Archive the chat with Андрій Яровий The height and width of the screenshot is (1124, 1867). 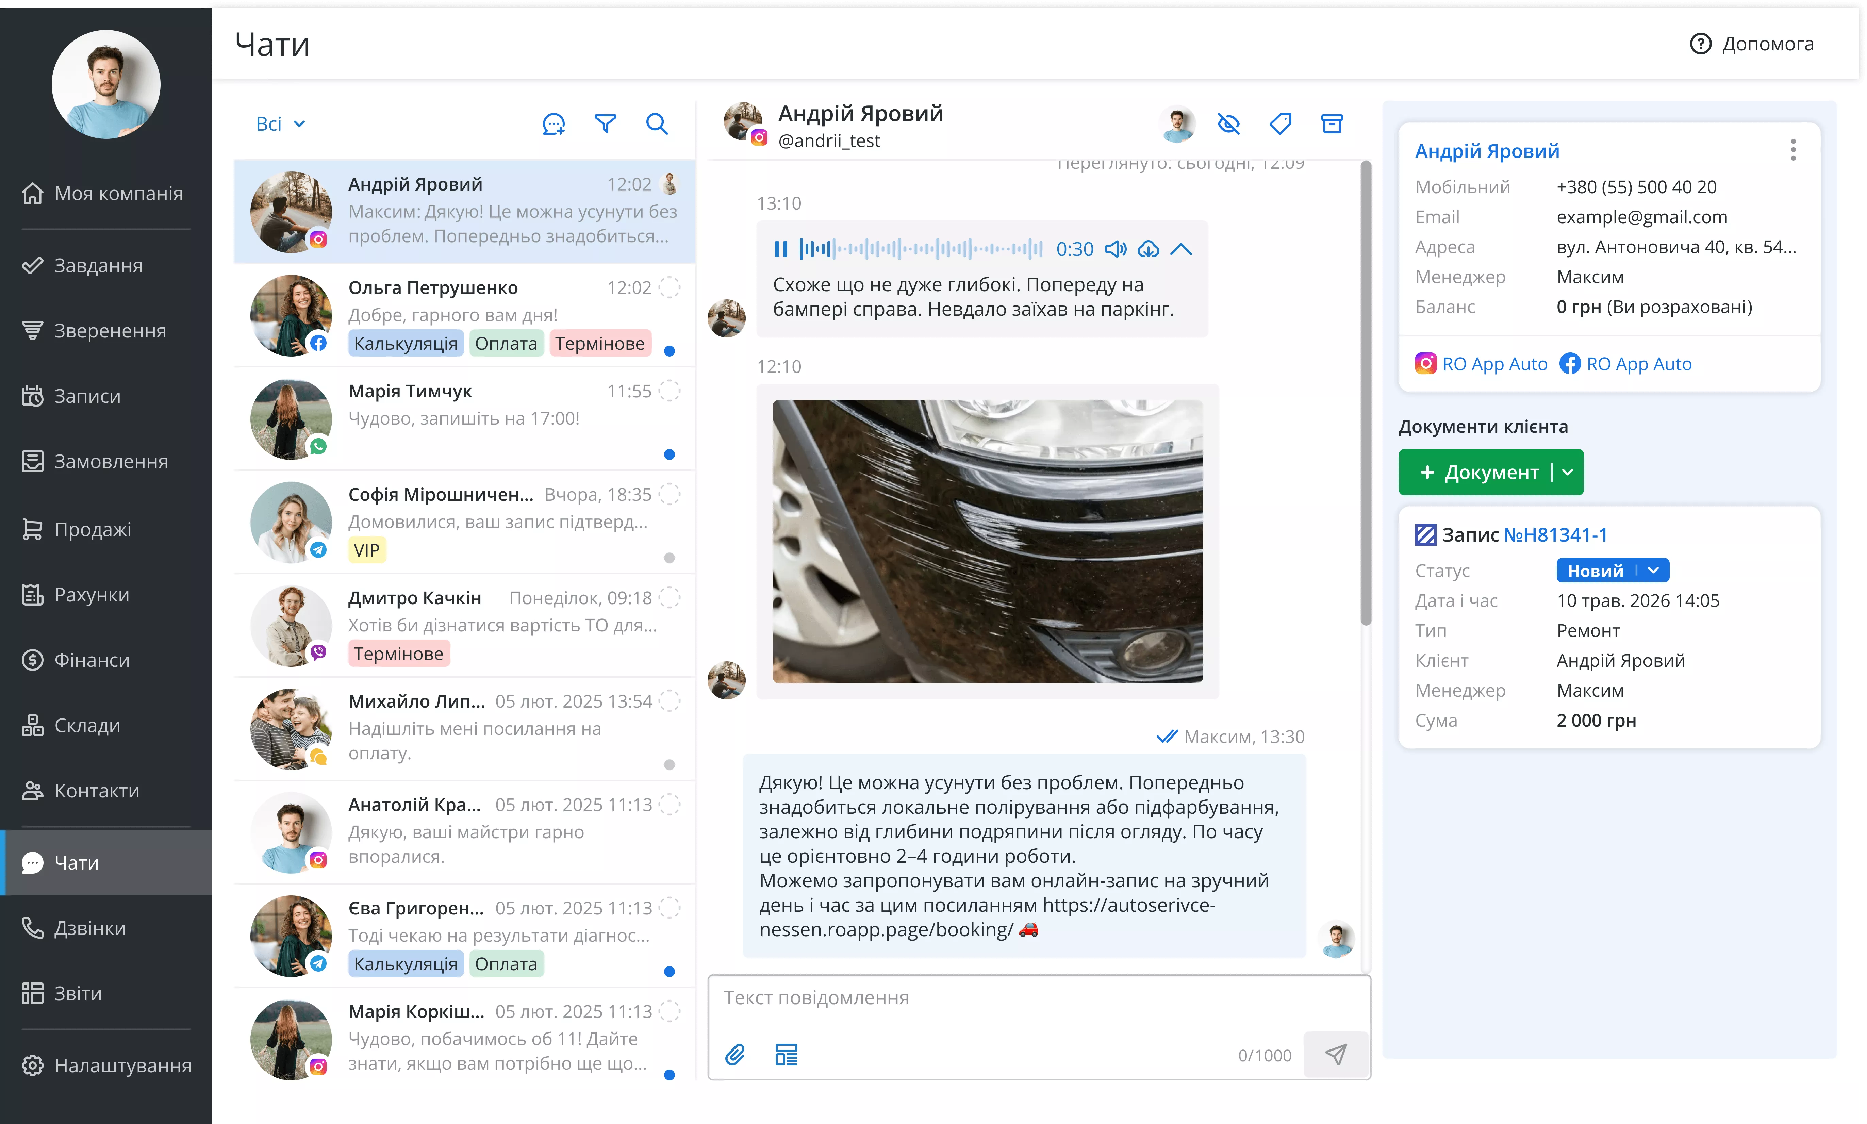point(1332,123)
